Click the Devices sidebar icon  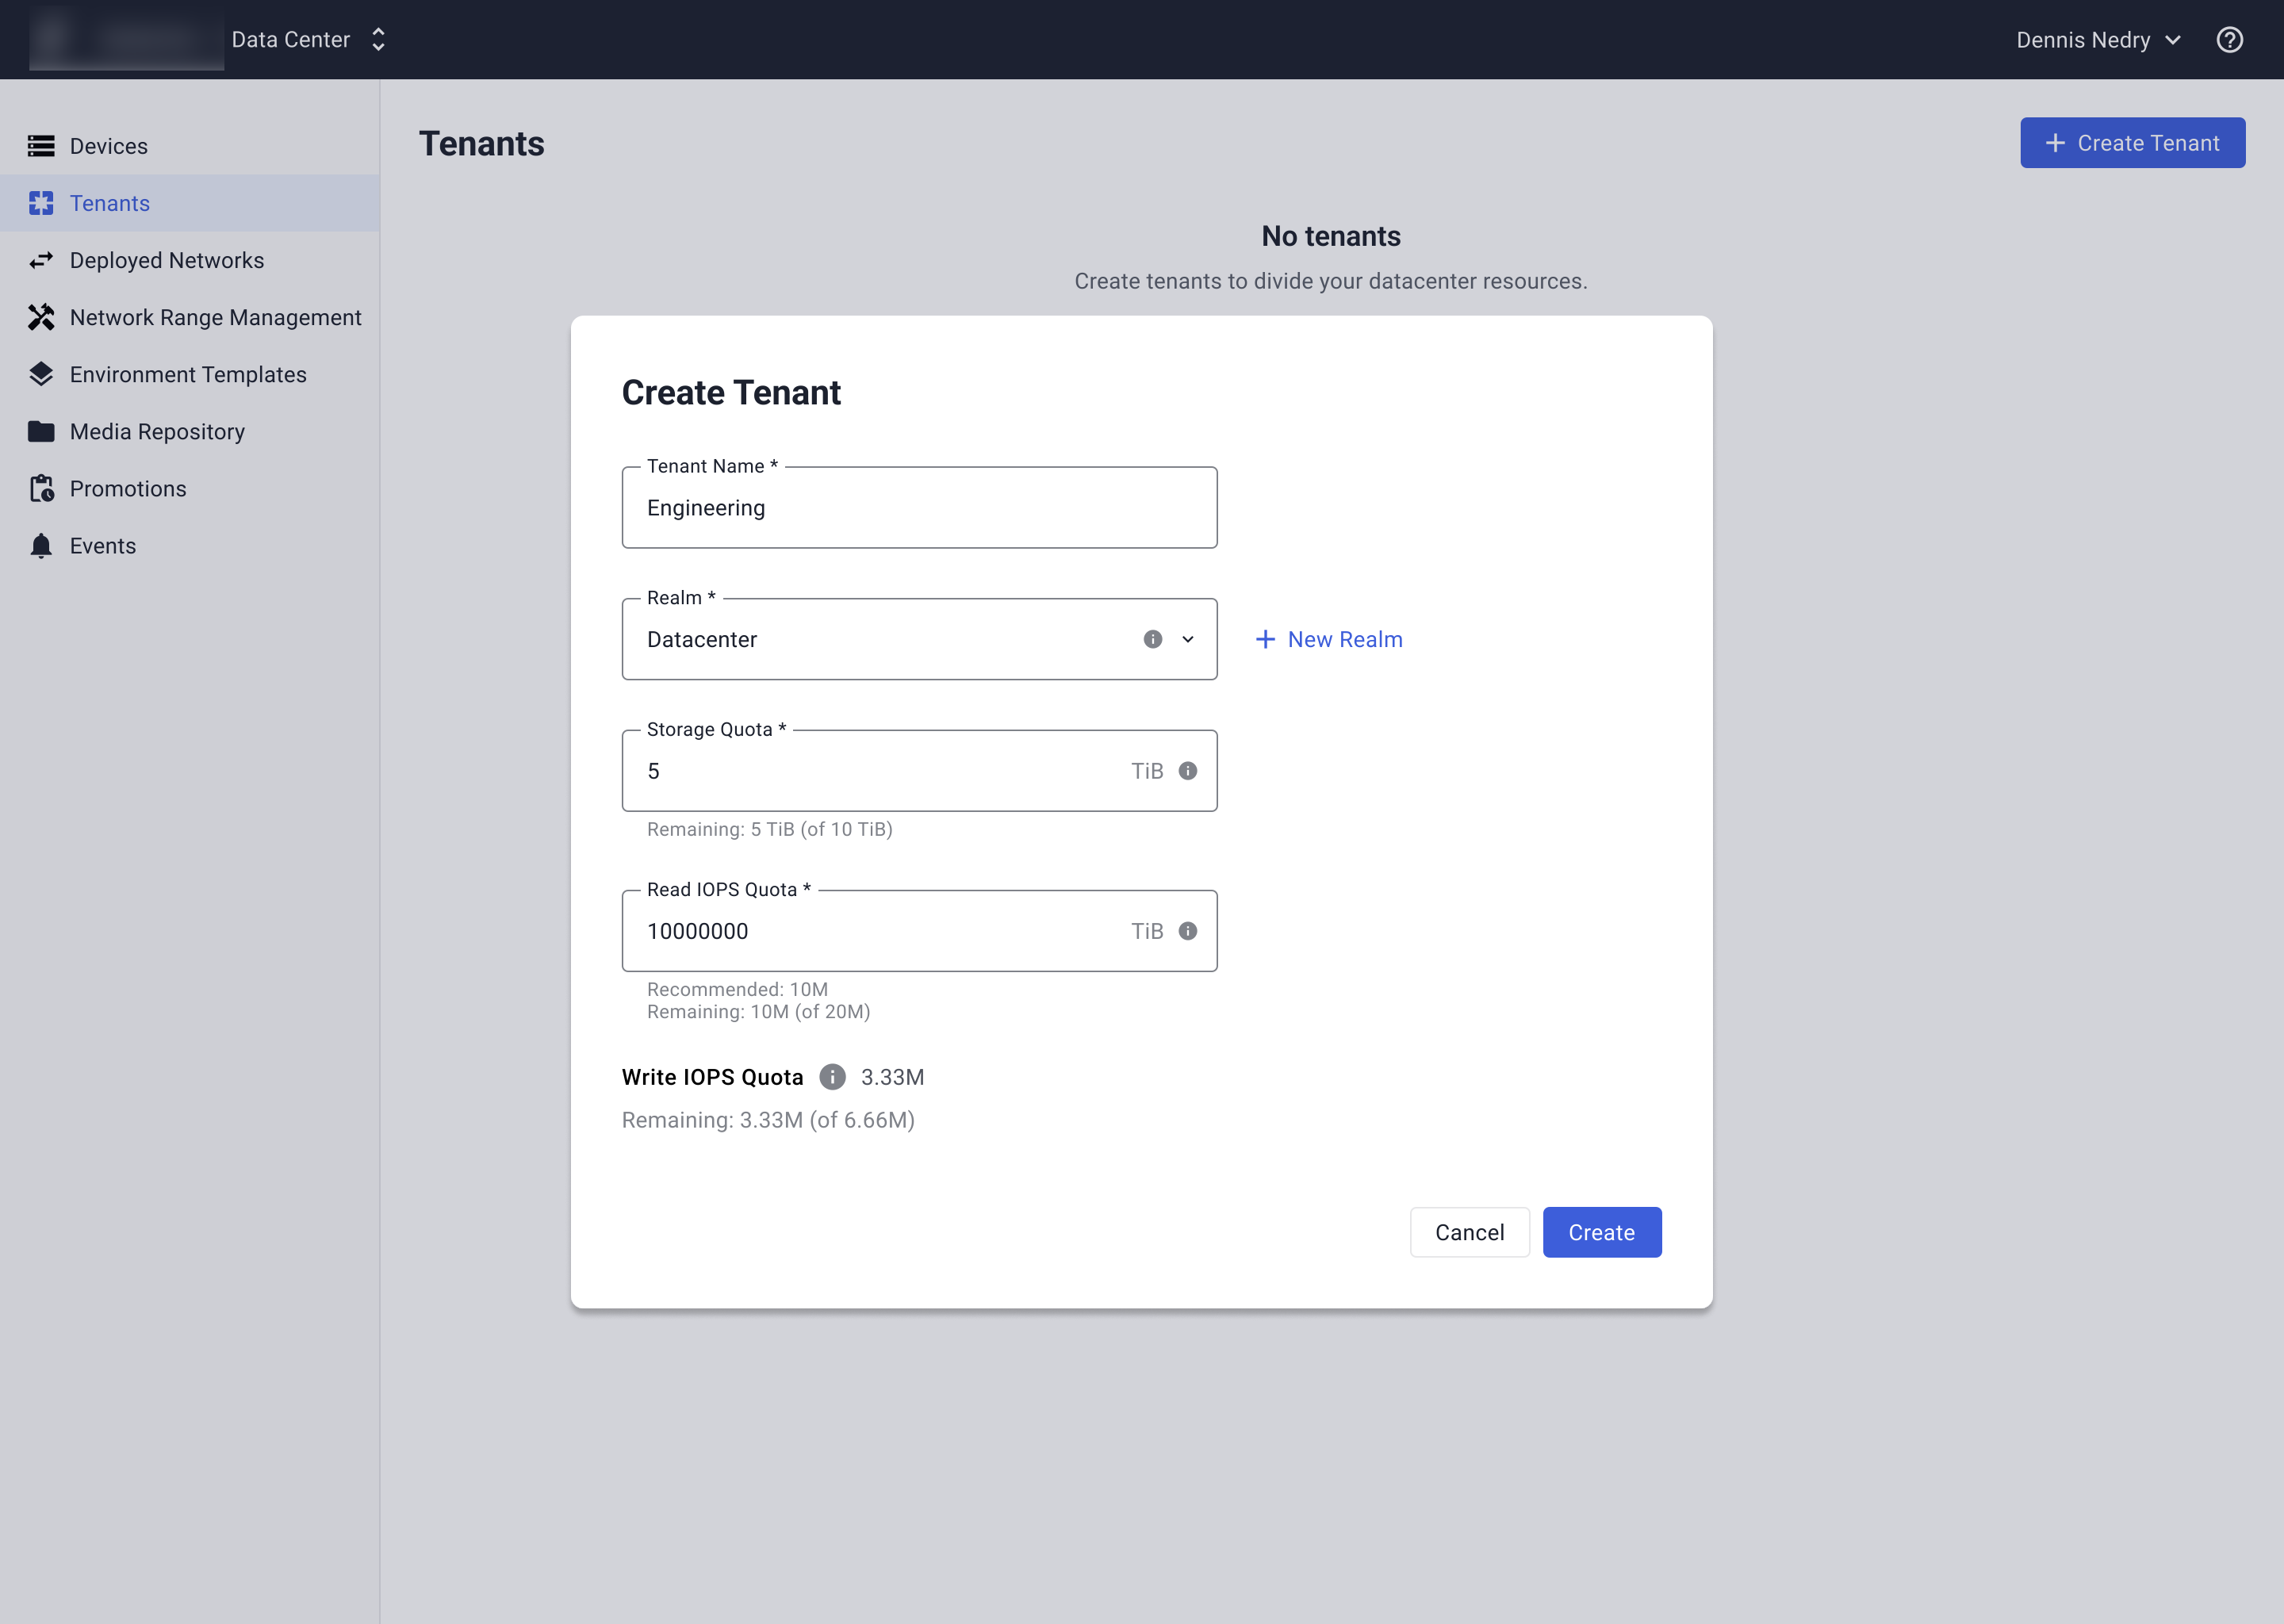pyautogui.click(x=41, y=146)
